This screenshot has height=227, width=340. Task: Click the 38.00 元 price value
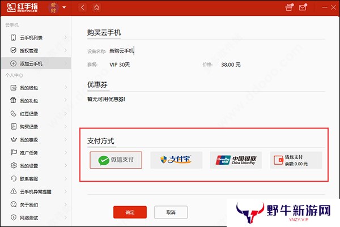(231, 65)
